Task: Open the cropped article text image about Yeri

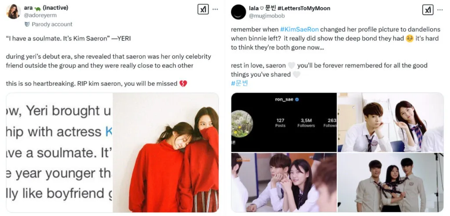Action: [x=59, y=153]
